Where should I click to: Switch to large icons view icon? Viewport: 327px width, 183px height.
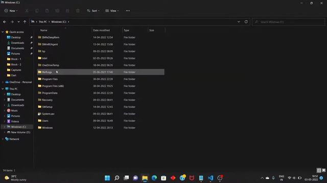pyautogui.click(x=323, y=170)
